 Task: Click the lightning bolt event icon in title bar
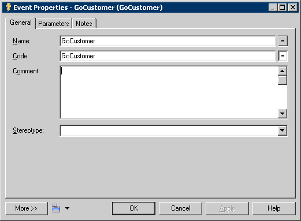(x=9, y=8)
